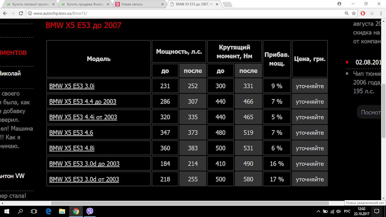Switch to tab Новая запись
Viewport: 386px width, 217px height.
139,4
